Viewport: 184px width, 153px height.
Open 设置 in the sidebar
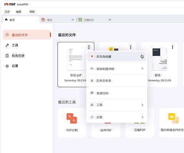click(x=27, y=66)
